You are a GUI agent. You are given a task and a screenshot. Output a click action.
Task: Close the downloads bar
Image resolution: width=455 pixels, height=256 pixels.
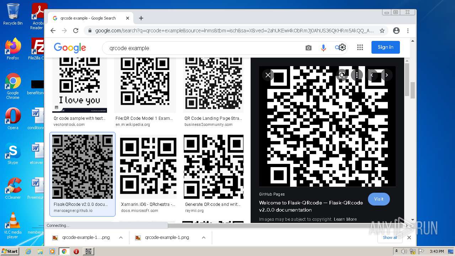(409, 238)
